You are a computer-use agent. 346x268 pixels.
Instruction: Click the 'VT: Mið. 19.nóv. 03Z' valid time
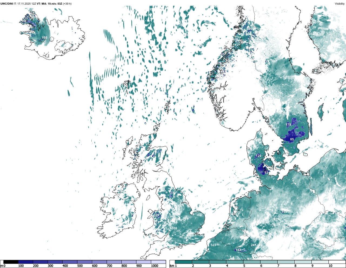[x=49, y=4]
